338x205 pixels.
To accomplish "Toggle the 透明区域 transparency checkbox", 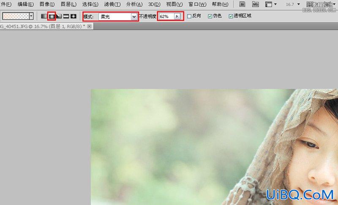I will pyautogui.click(x=231, y=16).
